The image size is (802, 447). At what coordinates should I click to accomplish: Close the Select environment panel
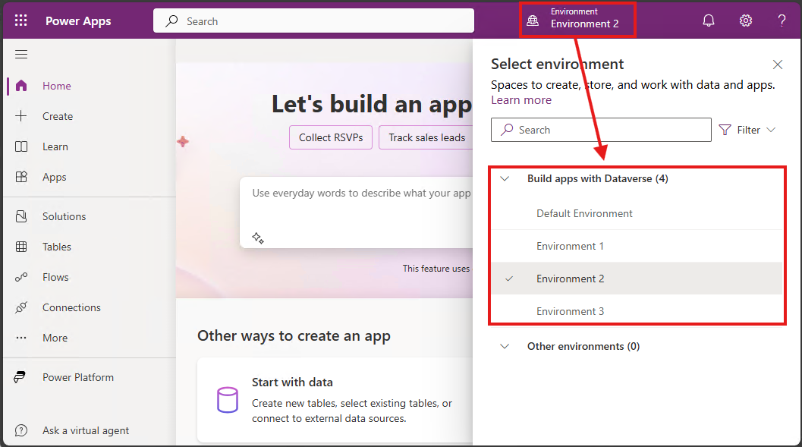point(778,65)
